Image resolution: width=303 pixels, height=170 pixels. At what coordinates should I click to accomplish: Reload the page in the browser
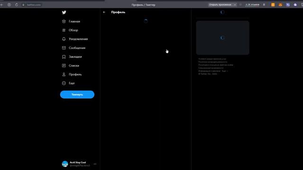coord(17,5)
